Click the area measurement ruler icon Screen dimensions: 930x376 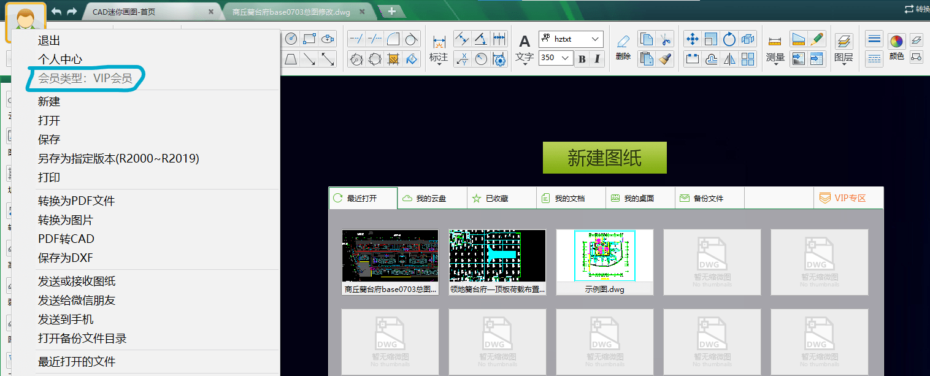coord(798,39)
